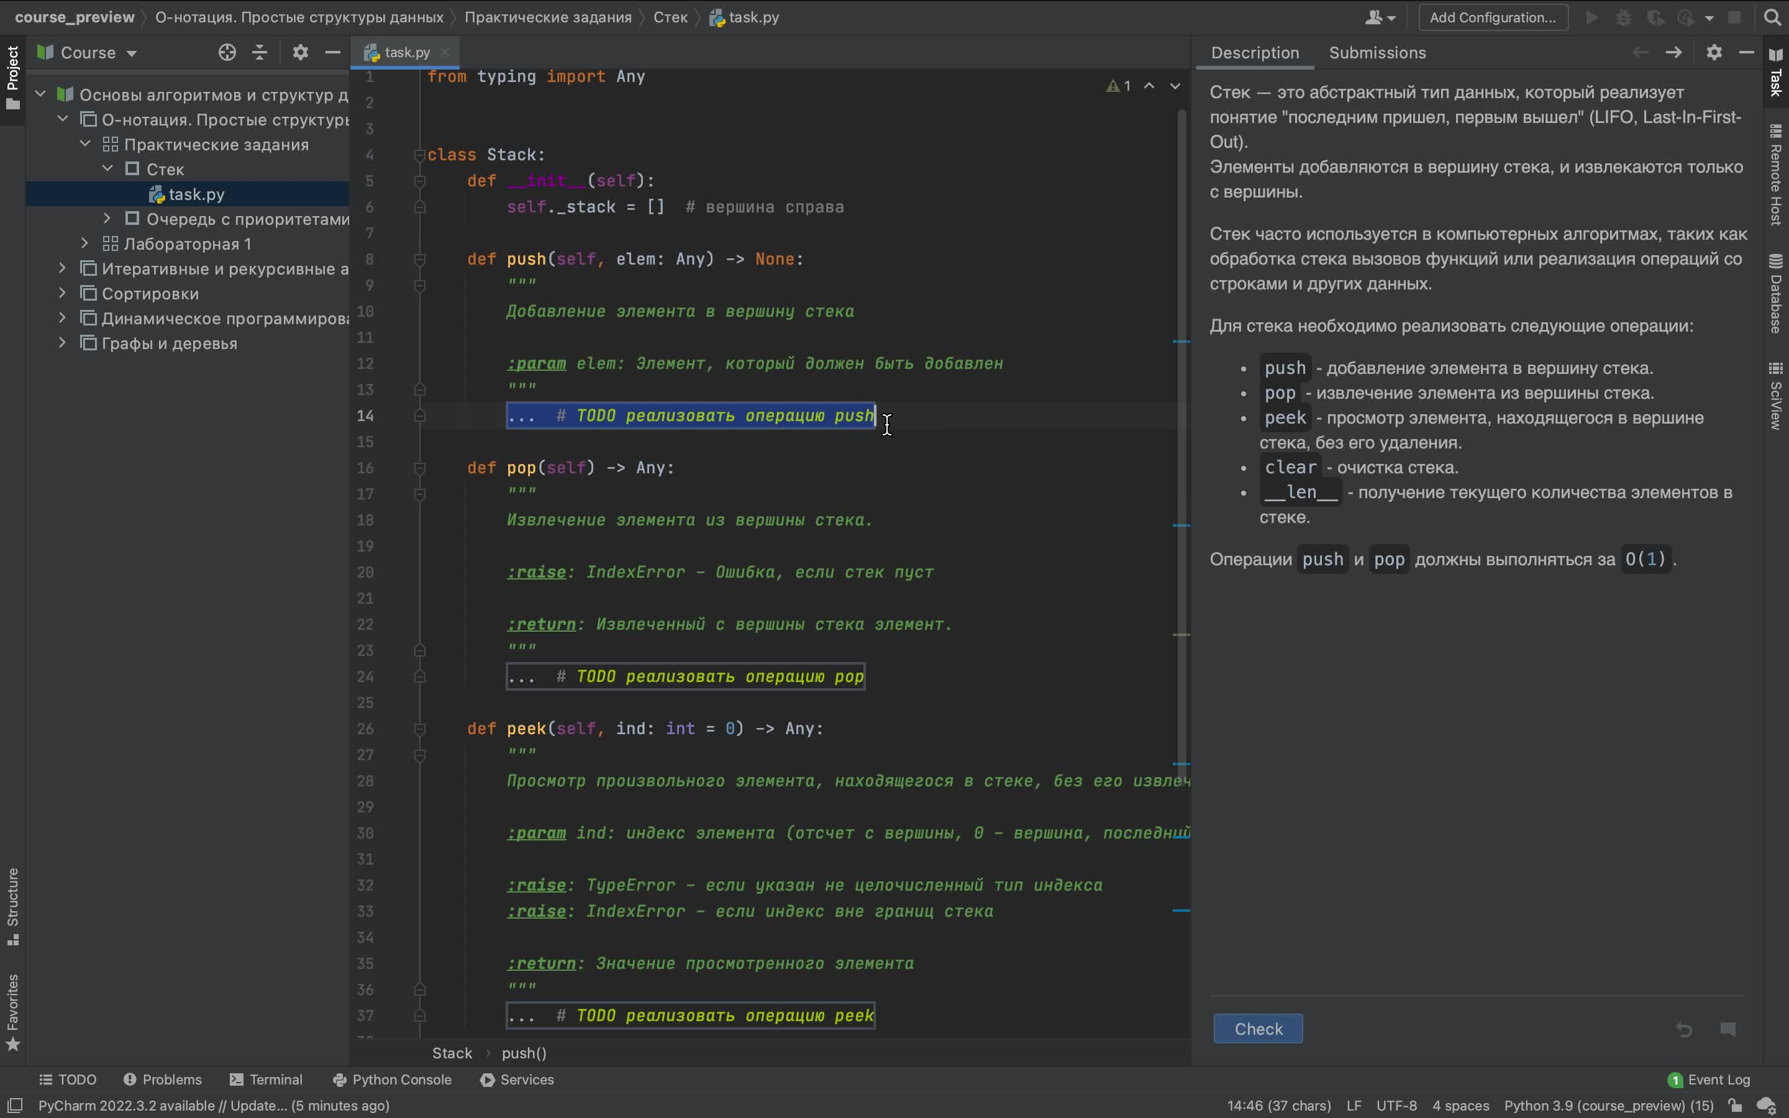Expand Очередь с приоритетами node
Screen dimensions: 1789x1118
tap(107, 218)
